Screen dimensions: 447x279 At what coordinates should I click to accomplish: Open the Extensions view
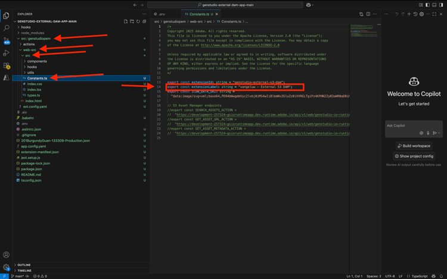(7, 65)
